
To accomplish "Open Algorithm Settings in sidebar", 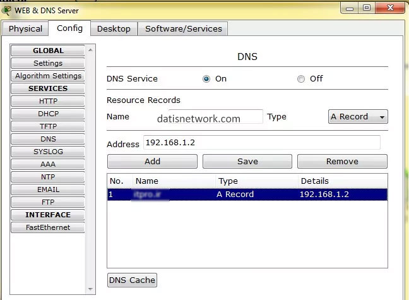I will click(x=48, y=76).
